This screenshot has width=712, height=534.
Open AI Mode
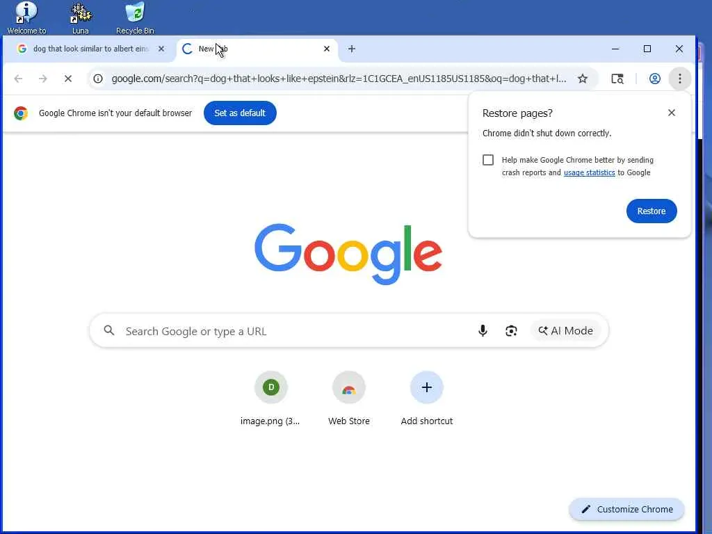point(565,330)
